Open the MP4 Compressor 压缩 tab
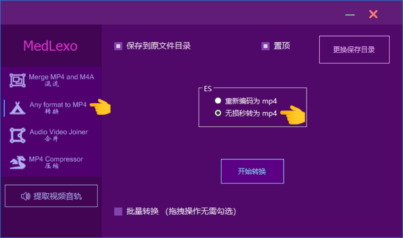 pyautogui.click(x=51, y=162)
